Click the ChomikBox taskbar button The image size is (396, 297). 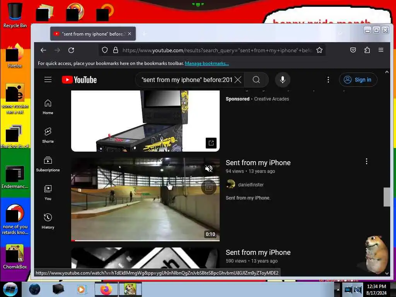(130, 289)
